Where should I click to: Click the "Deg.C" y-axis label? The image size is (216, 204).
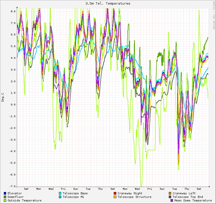click(3, 97)
